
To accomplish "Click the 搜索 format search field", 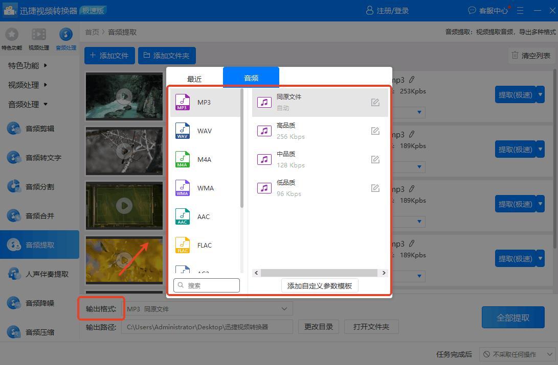I will click(x=207, y=286).
